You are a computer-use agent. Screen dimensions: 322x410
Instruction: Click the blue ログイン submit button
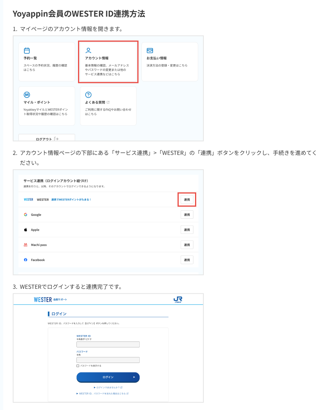[x=108, y=377]
